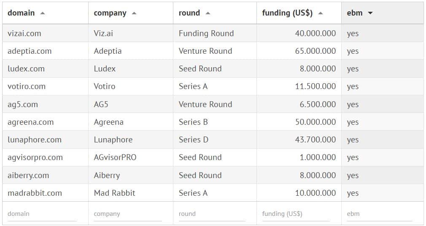This screenshot has width=426, height=226.
Task: Toggle the descending arrow on ebm column
Action: coord(370,13)
